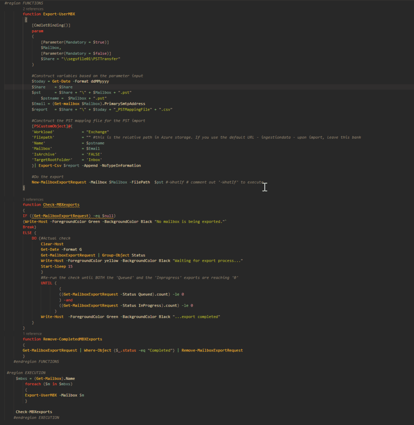414x425 pixels.
Task: Open the "2 references" CodeLens above Export-UserMBX
Action: pyautogui.click(x=33, y=9)
